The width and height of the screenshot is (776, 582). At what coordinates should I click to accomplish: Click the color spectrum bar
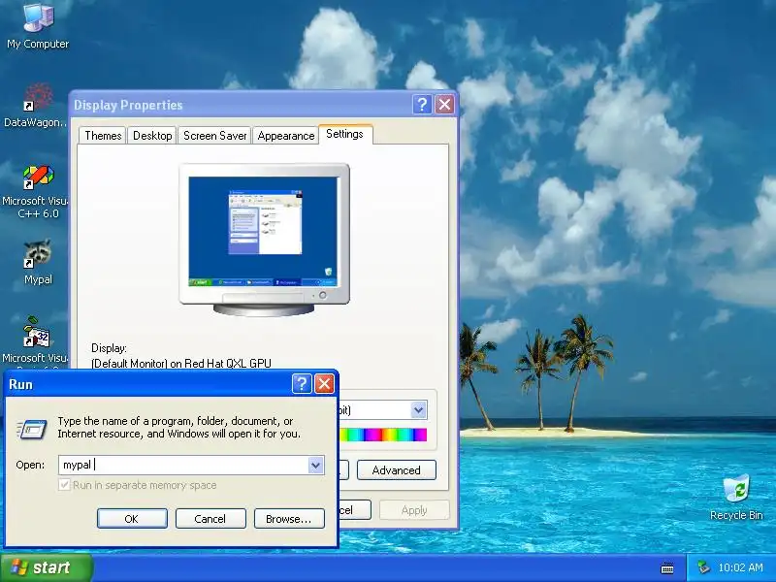(x=383, y=435)
